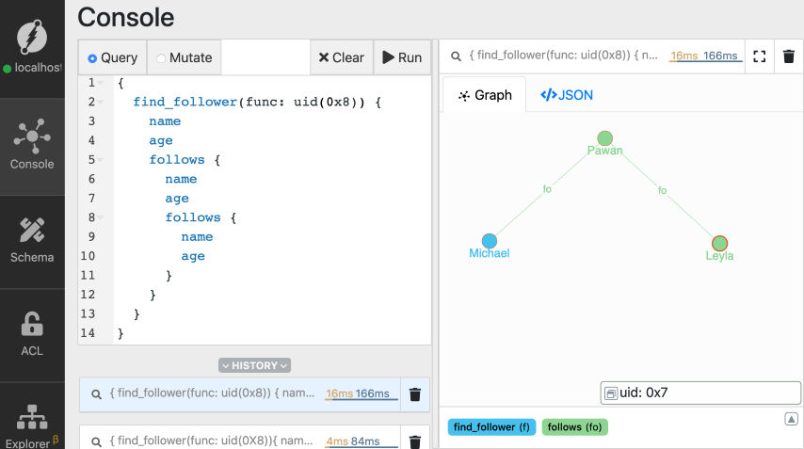Clear the query editor

click(341, 57)
